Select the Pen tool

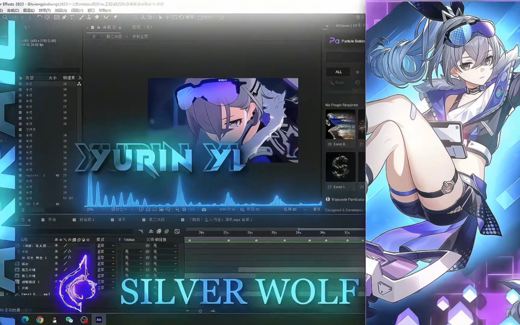tap(64, 17)
